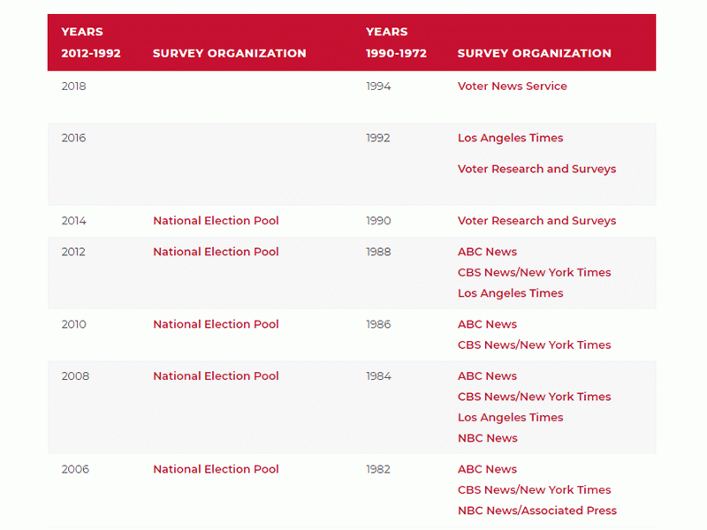Open Los Angeles Times link for 1984
The height and width of the screenshot is (530, 707).
click(x=510, y=417)
